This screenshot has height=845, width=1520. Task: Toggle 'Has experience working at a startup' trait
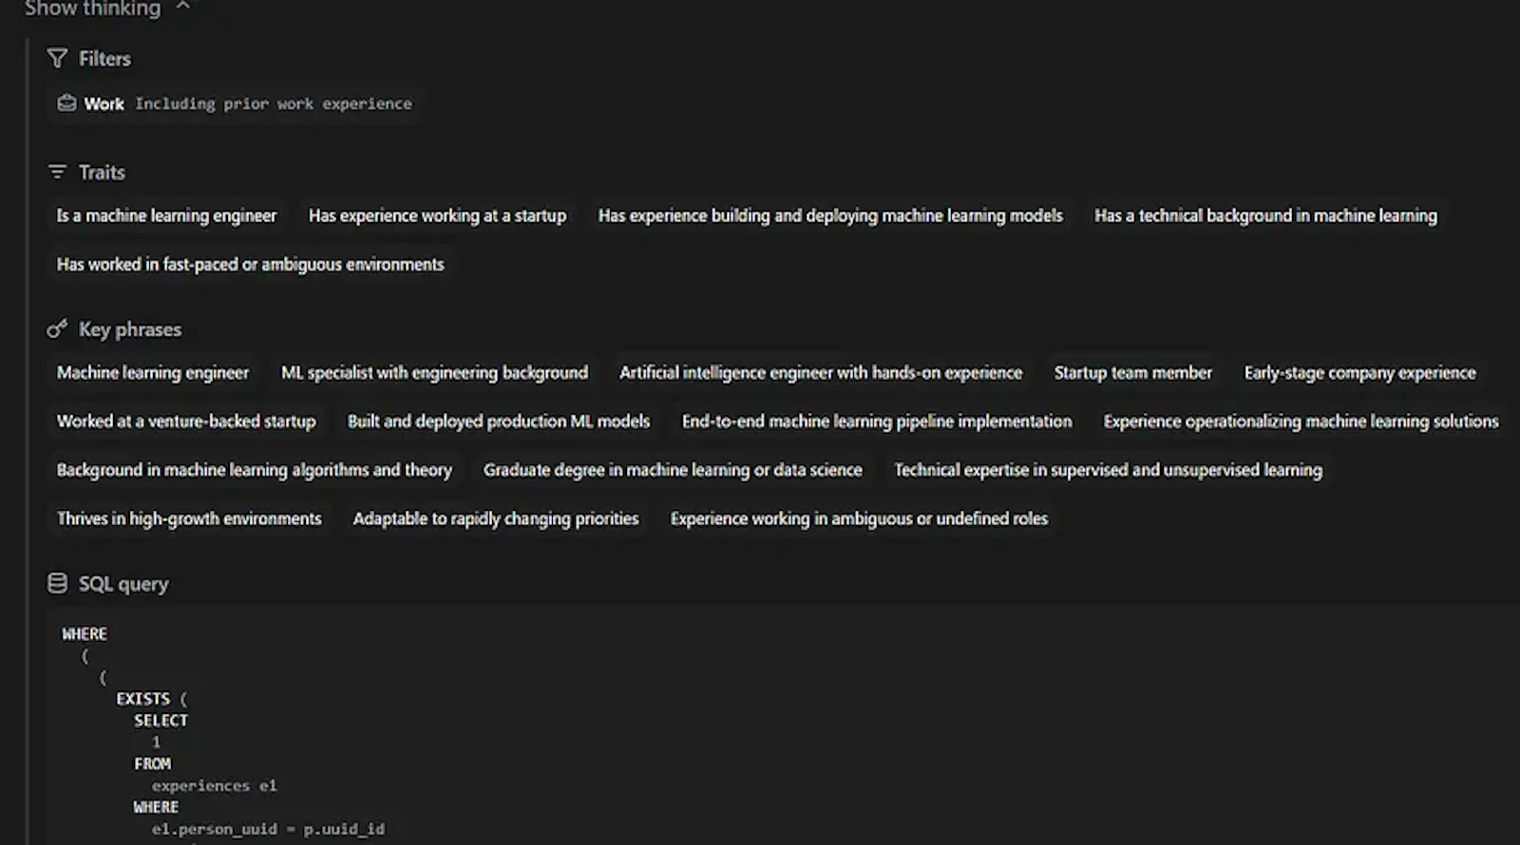pos(437,216)
